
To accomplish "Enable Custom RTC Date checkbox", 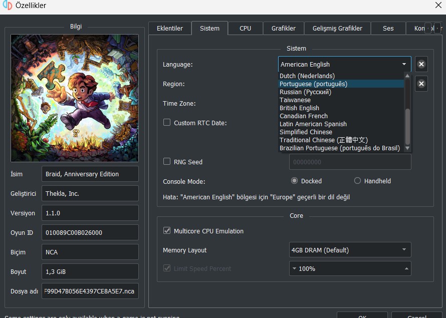I will tap(167, 123).
